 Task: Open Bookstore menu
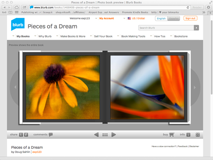pos(181,36)
